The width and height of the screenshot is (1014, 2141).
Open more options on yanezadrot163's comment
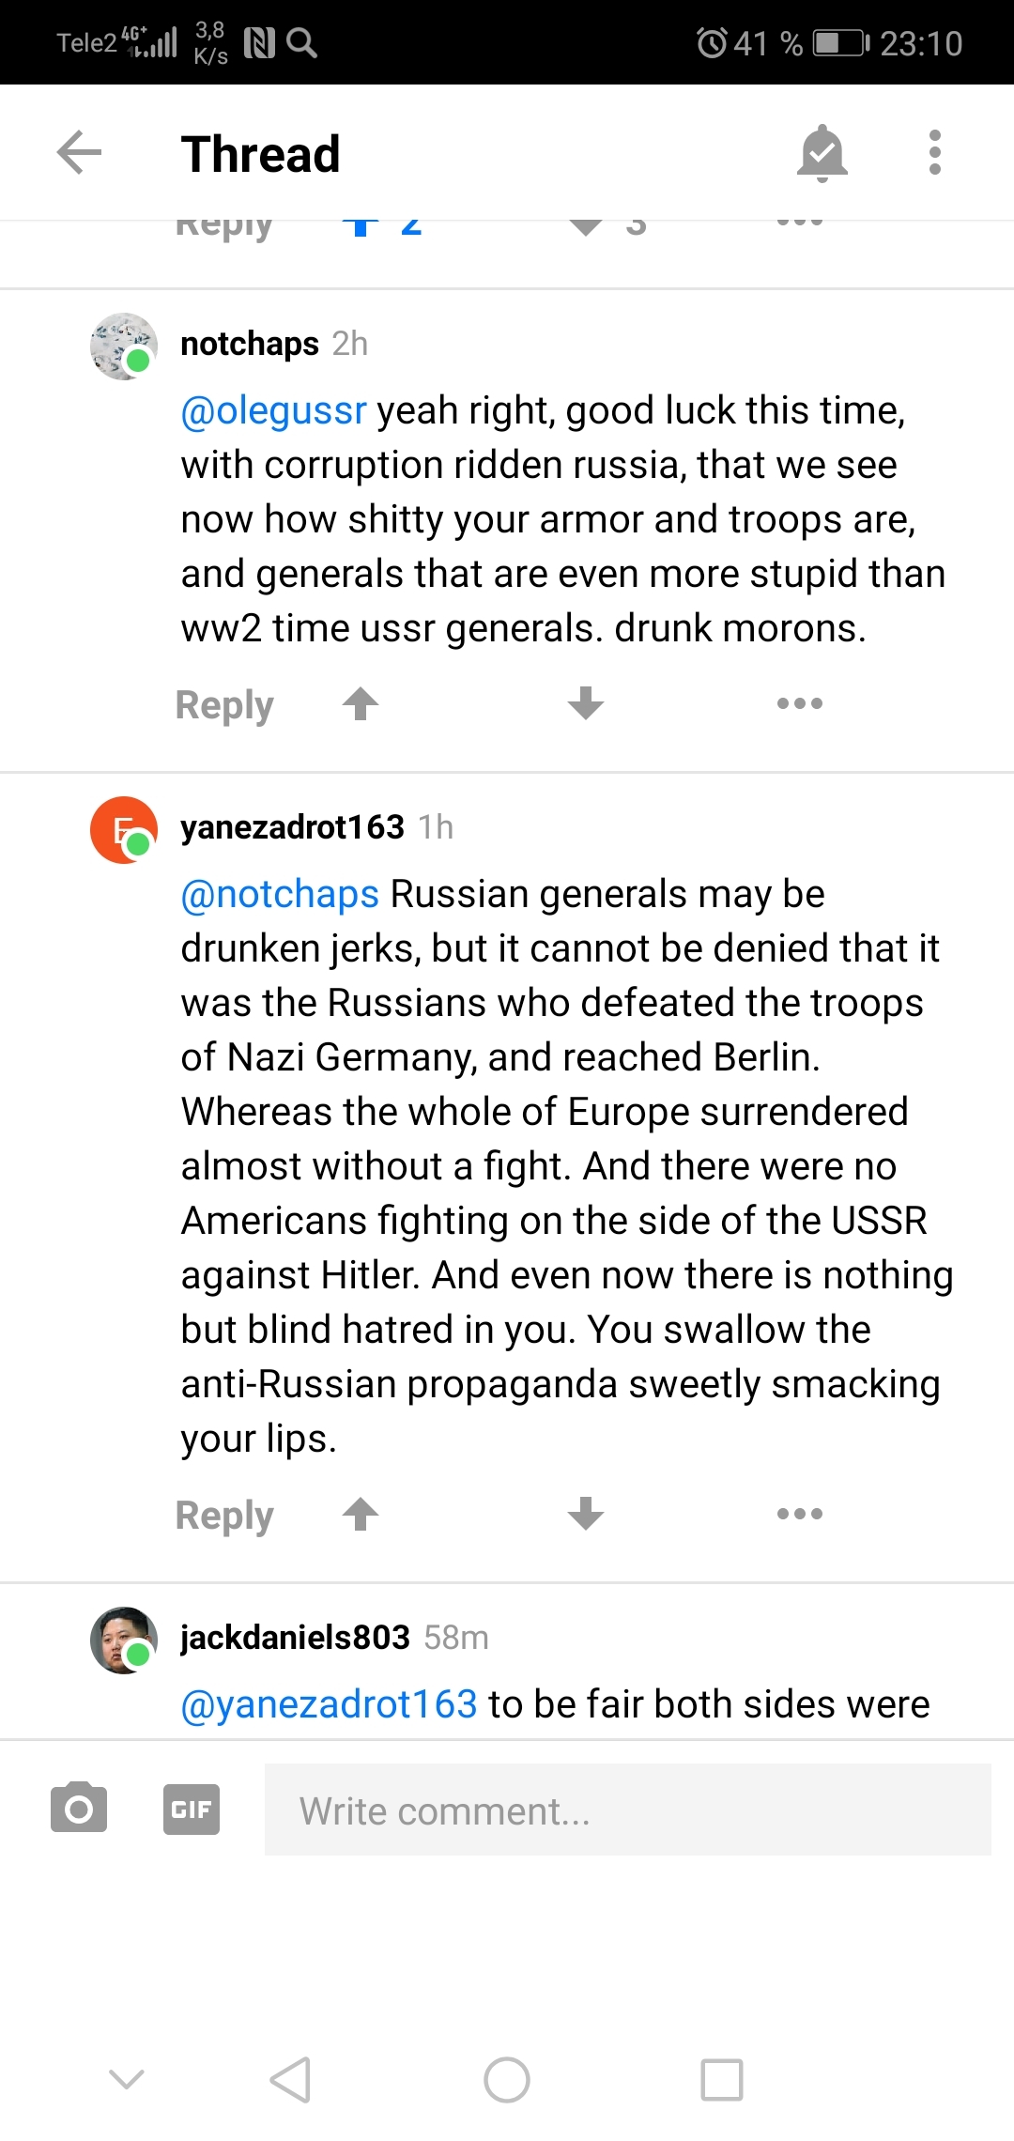[800, 1514]
